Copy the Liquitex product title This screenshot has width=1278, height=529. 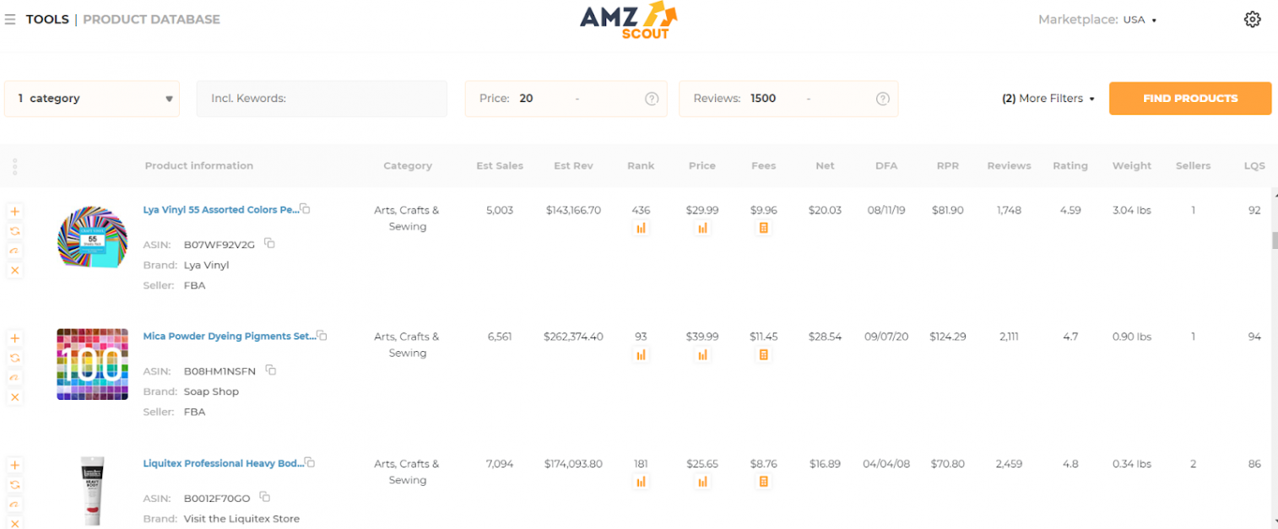tap(310, 462)
